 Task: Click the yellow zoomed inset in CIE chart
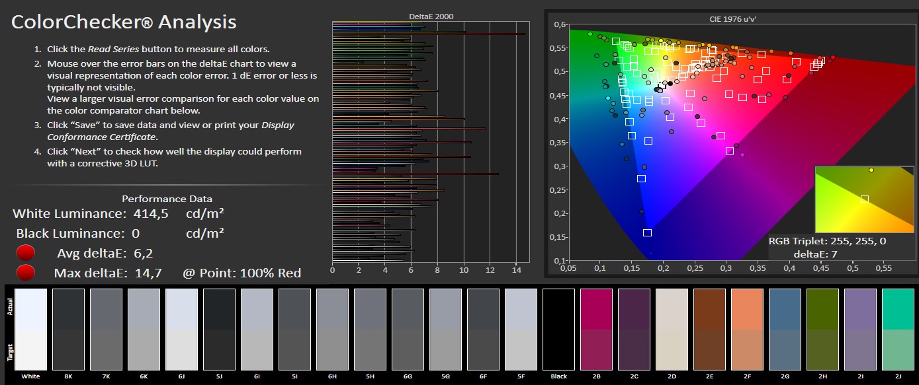(x=864, y=199)
